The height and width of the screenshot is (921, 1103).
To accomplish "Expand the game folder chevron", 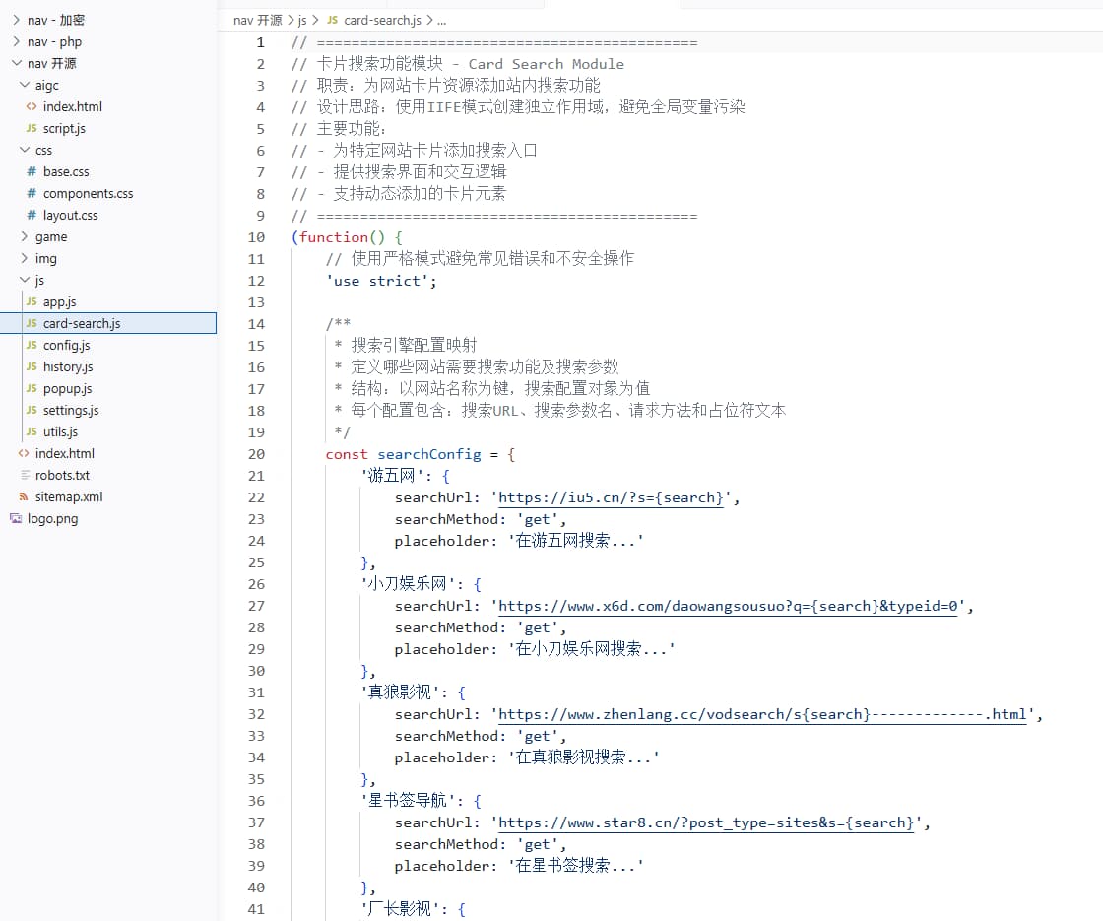I will tap(25, 236).
